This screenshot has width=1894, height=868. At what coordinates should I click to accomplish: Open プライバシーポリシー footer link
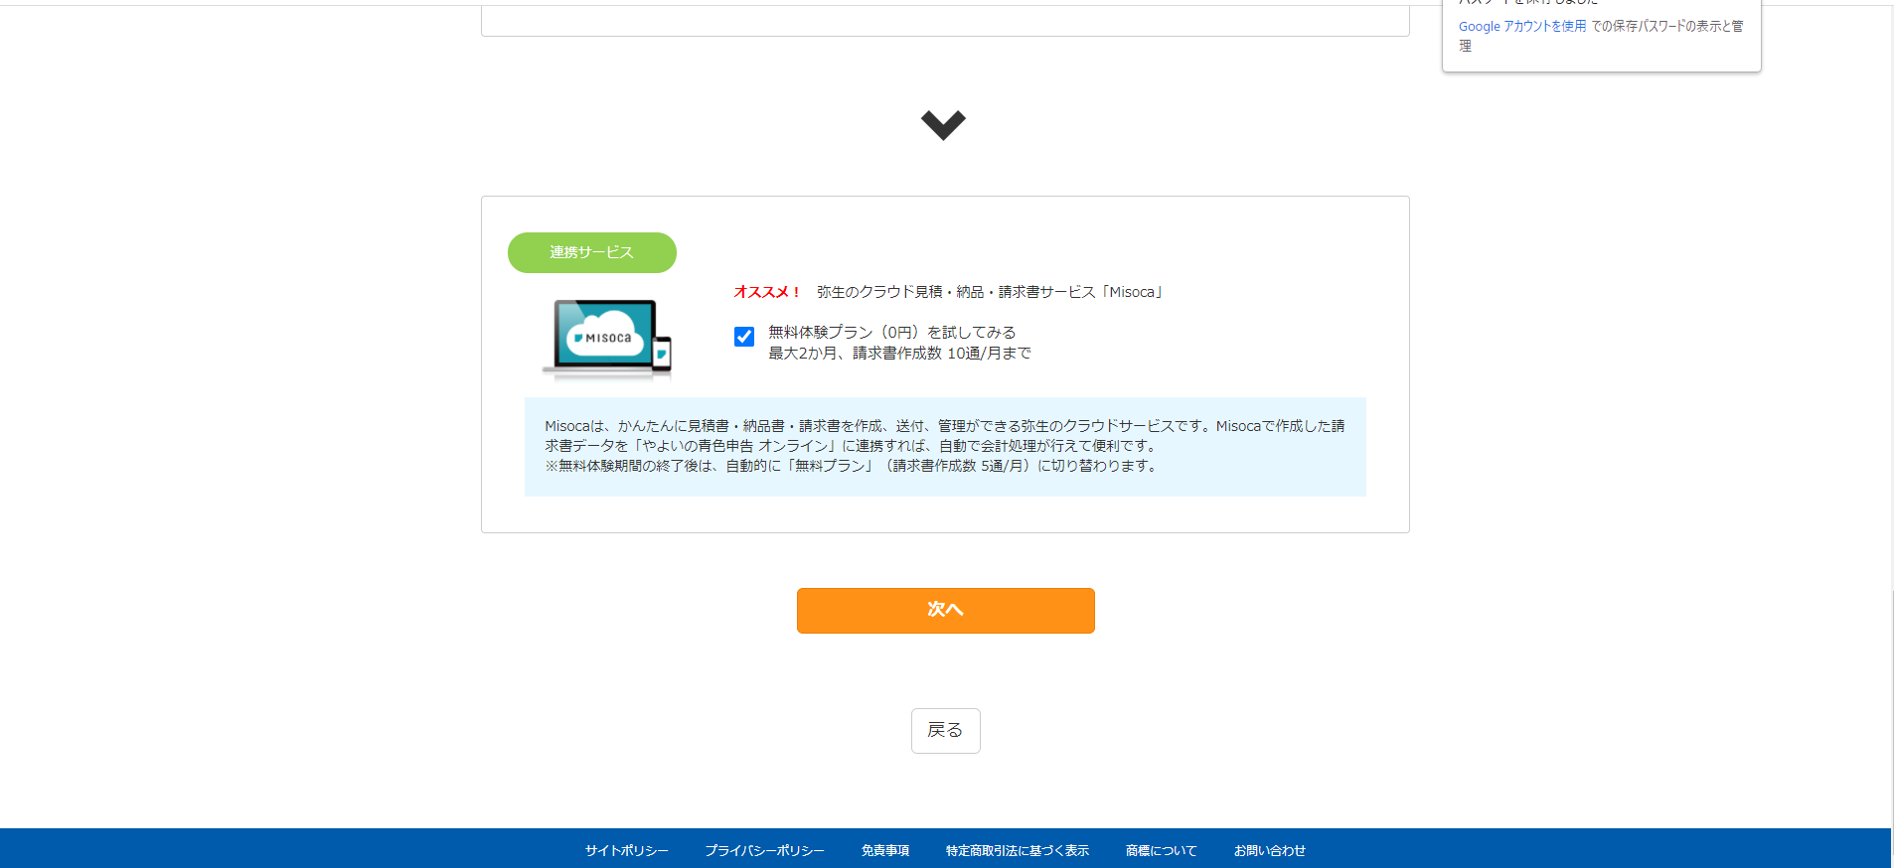(764, 850)
